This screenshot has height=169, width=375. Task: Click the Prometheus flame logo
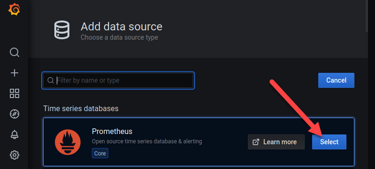tap(67, 142)
